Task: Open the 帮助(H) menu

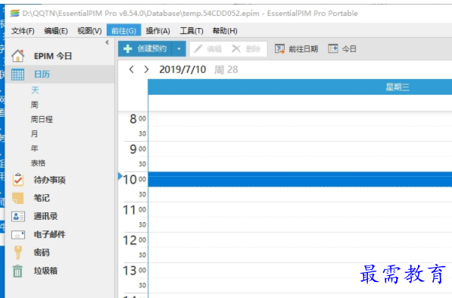Action: (x=225, y=30)
